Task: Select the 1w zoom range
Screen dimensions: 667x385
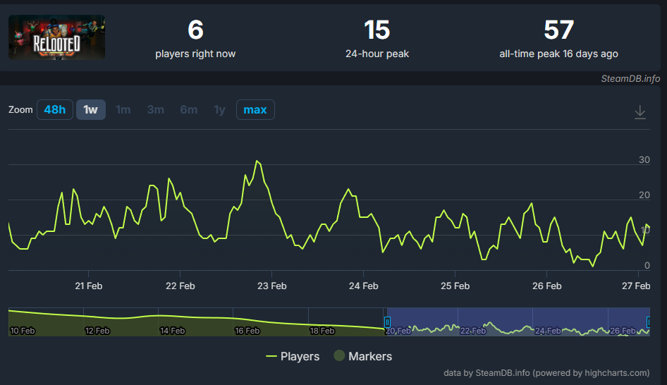Action: 90,110
